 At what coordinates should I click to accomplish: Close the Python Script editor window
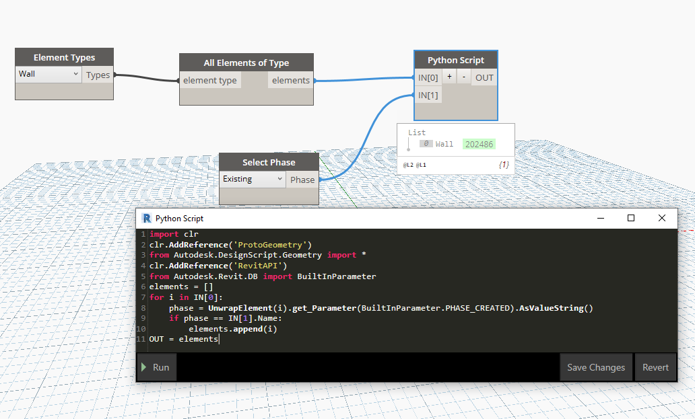tap(662, 218)
